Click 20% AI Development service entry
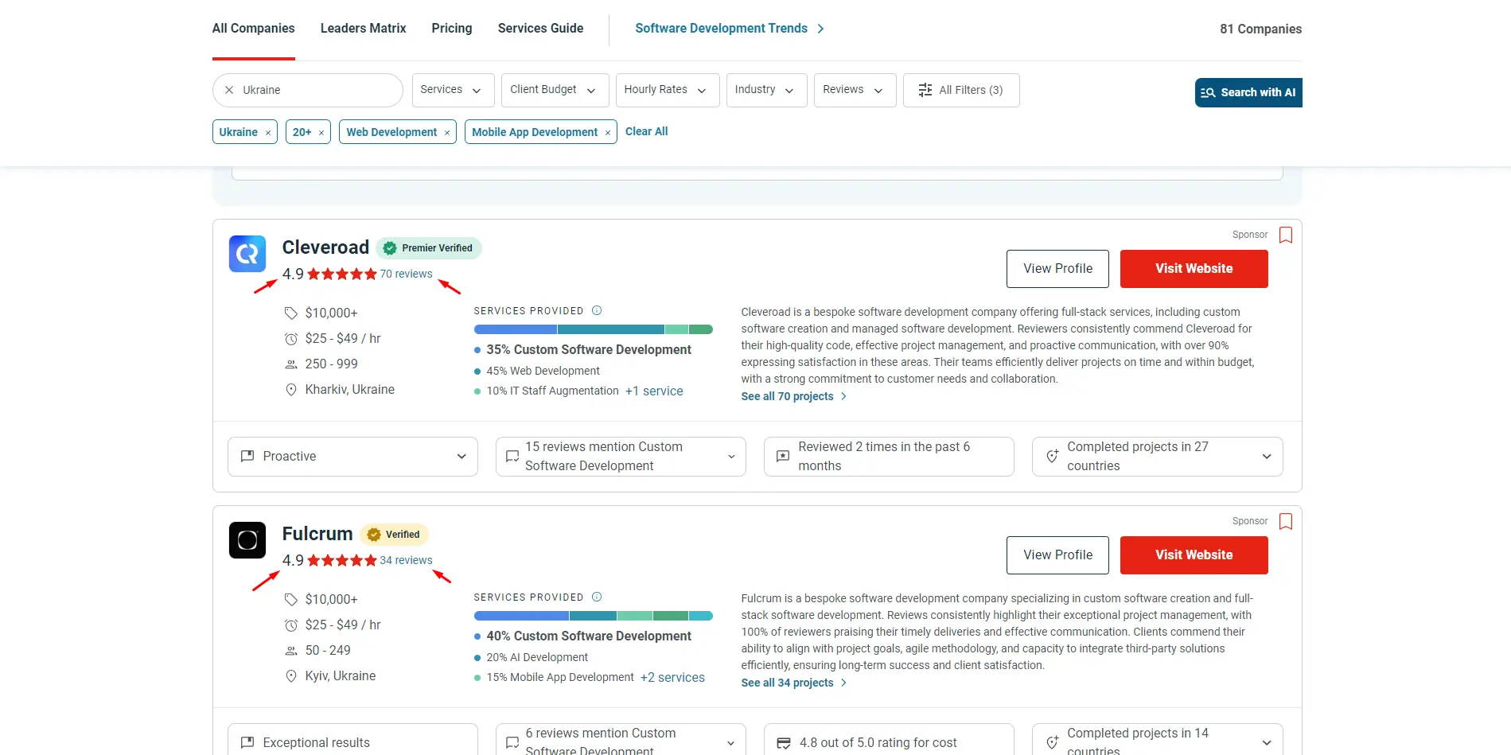Image resolution: width=1511 pixels, height=755 pixels. 537,657
